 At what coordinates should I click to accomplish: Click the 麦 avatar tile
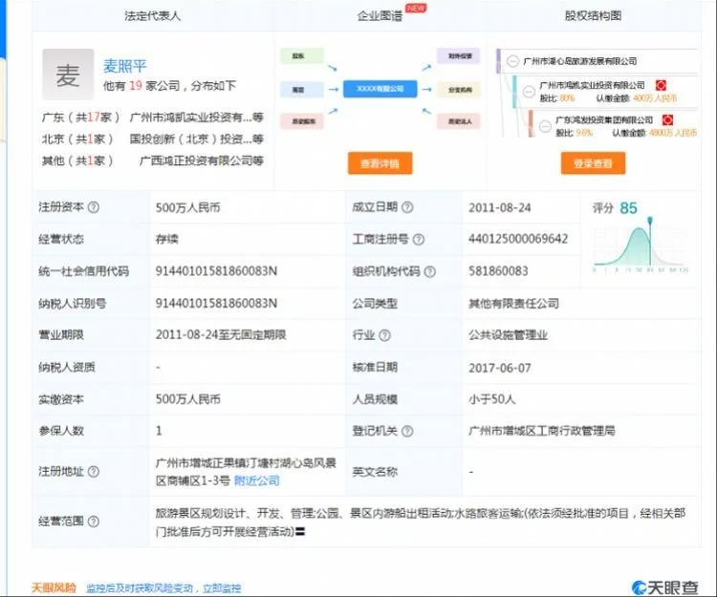tap(68, 75)
